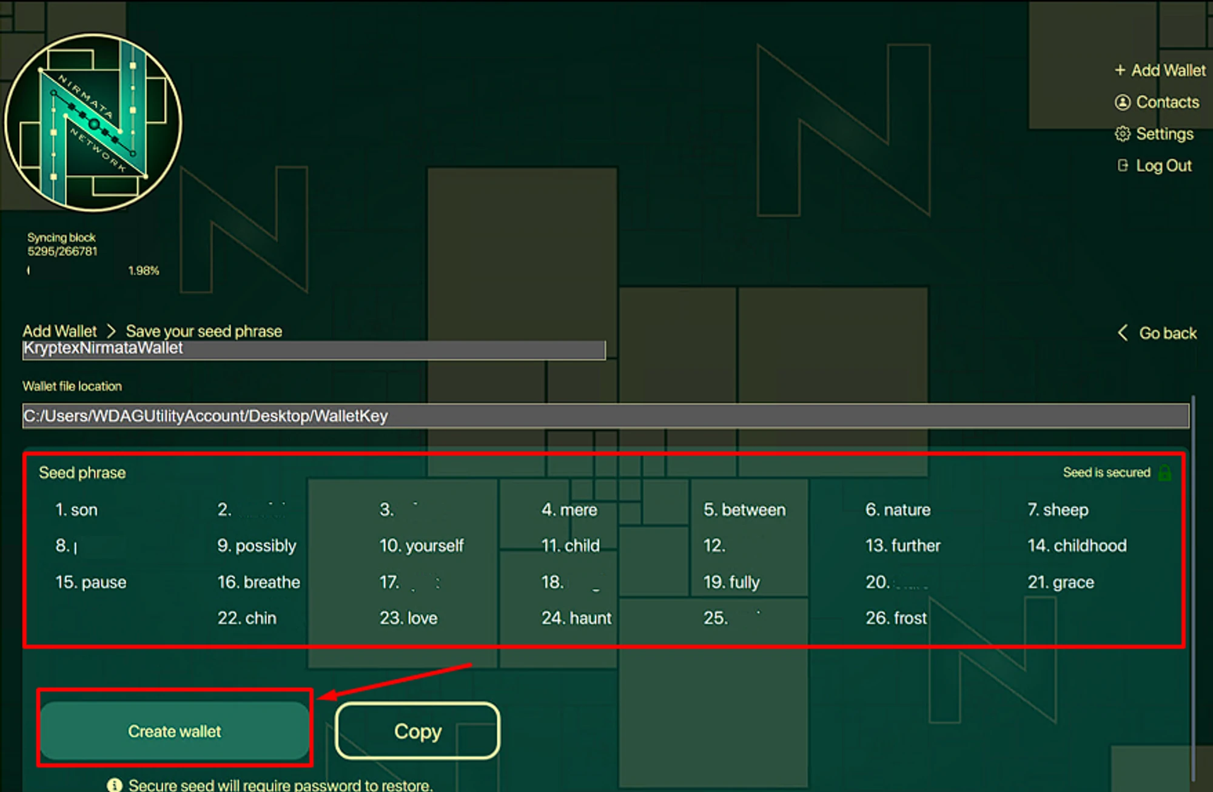Open Settings from the side menu
The image size is (1213, 792).
coord(1164,134)
